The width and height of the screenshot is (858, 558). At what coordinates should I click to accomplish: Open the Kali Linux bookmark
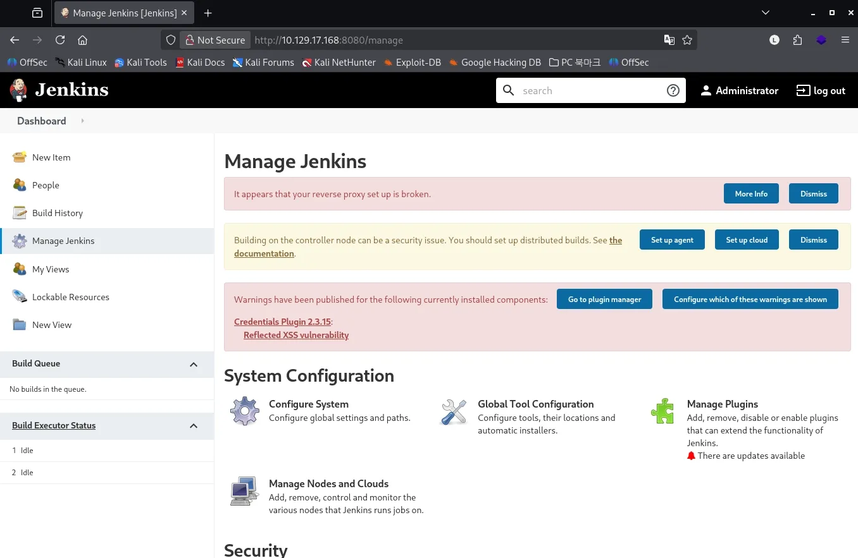click(80, 62)
